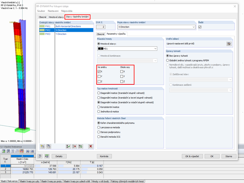Viewport: 244px width, 183px height.
Task: Select Globální změna tuhosti z programu RFEM
Action: click(168, 60)
